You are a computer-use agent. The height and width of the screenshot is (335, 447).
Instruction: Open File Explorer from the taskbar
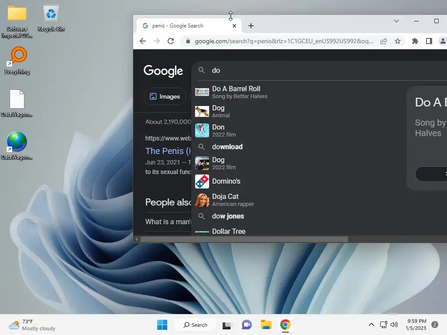point(266,325)
